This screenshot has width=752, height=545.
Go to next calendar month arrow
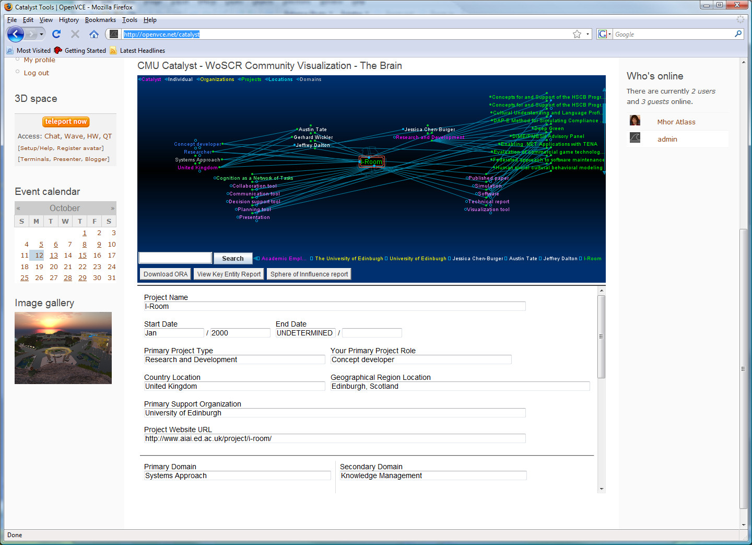click(x=112, y=208)
